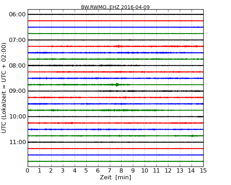Click the 11:00 y-axis tick label
The width and height of the screenshot is (231, 185).
(x=17, y=142)
